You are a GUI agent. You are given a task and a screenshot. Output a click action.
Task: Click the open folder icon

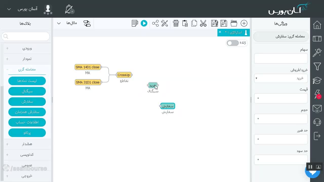(234, 23)
